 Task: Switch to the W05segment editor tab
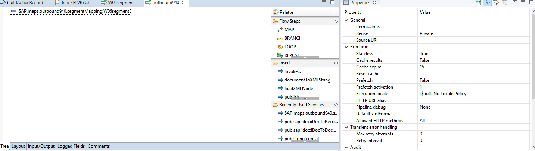[x=117, y=3]
